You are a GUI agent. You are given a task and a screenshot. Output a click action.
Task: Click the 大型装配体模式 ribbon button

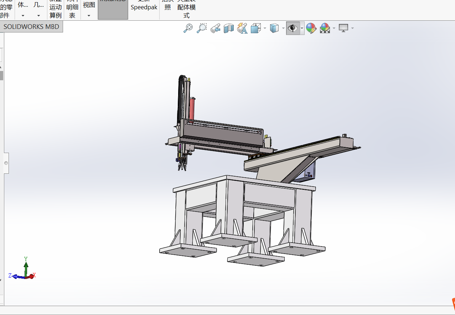(x=186, y=10)
